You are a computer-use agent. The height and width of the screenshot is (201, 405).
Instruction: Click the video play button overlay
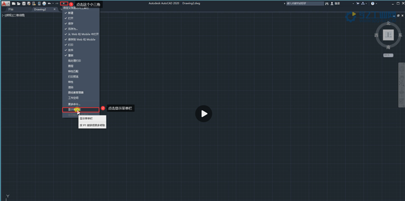point(204,113)
